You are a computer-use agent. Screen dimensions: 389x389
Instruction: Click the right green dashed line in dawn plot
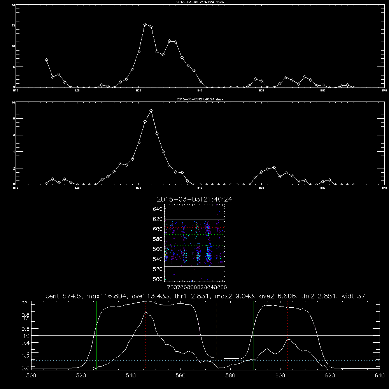215,46
